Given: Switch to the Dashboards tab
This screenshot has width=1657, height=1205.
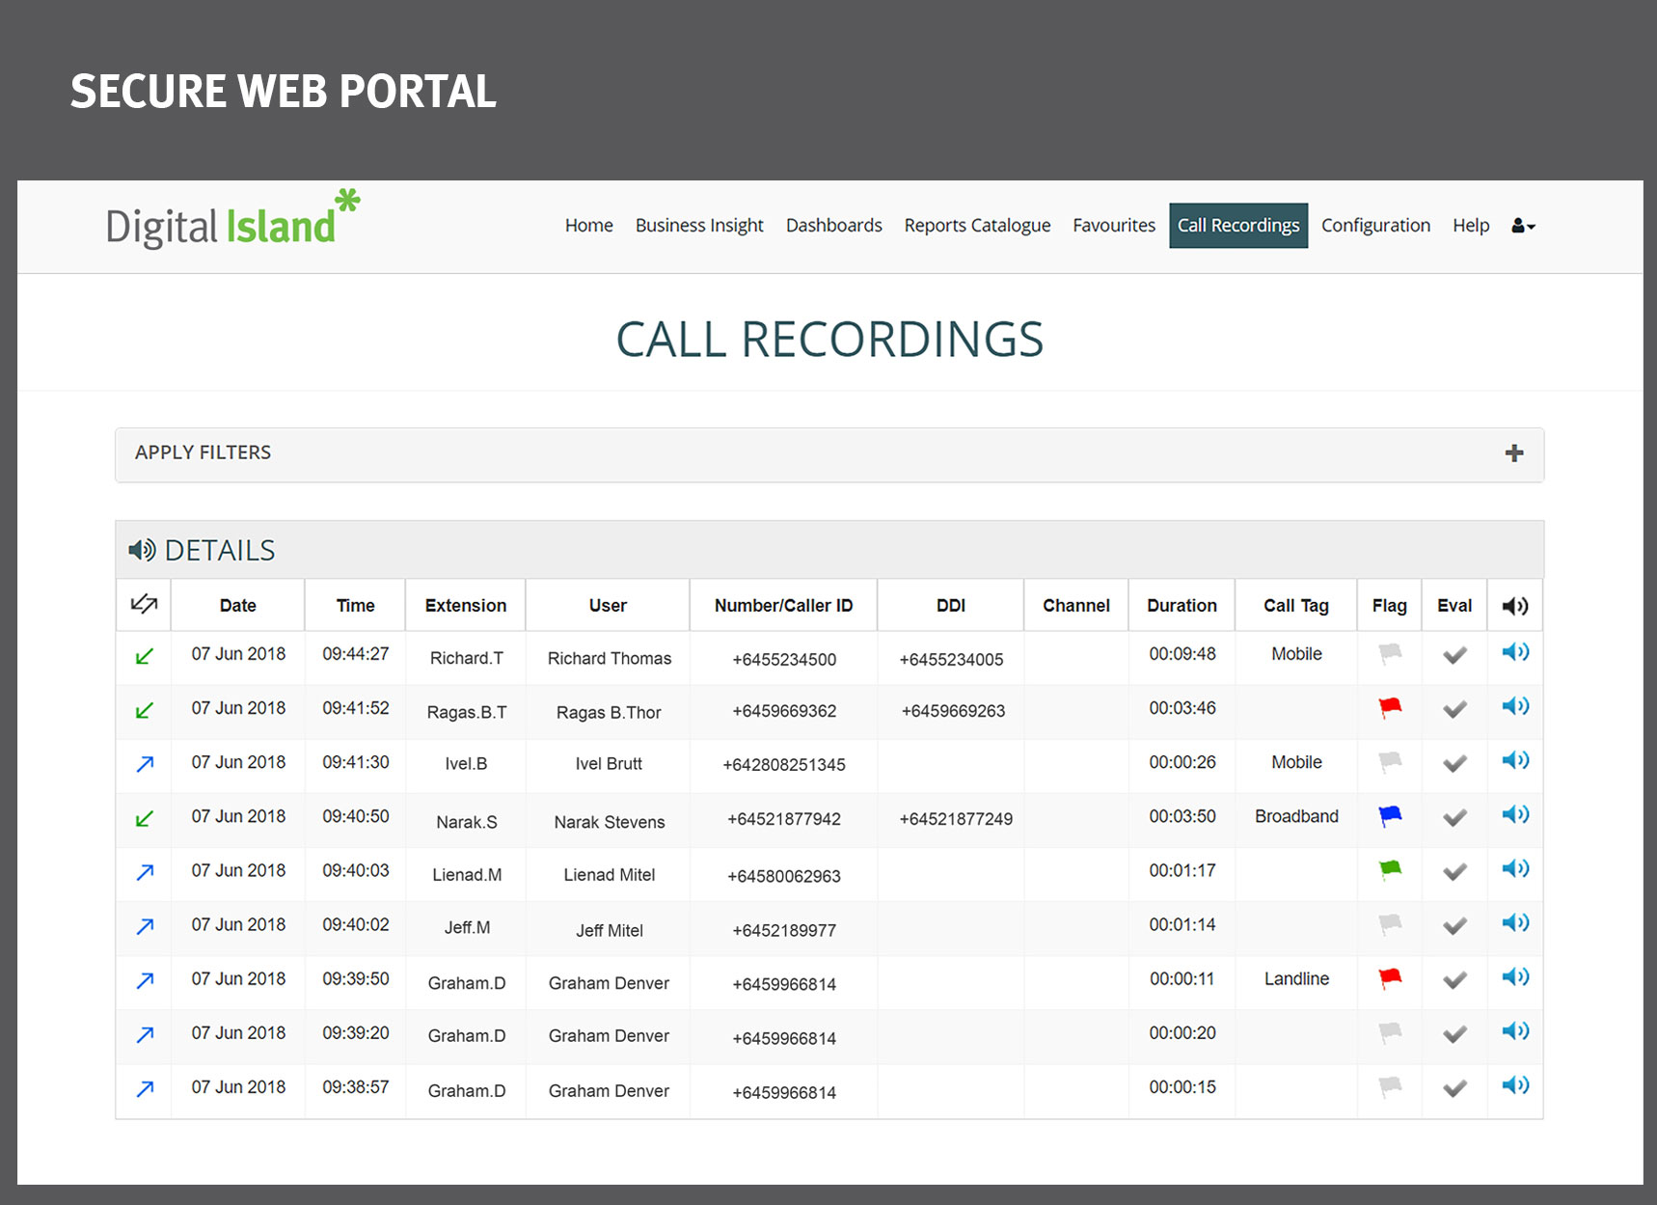Looking at the screenshot, I should coord(833,225).
